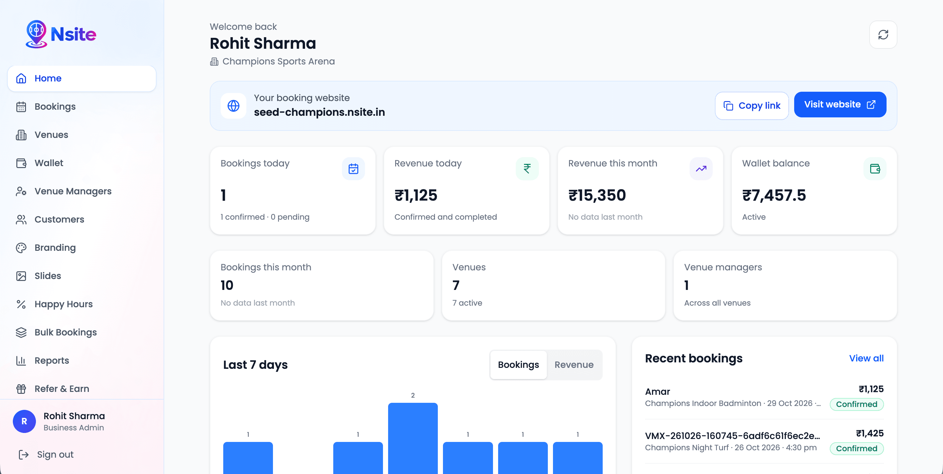Click View all recent bookings
This screenshot has width=943, height=474.
866,358
